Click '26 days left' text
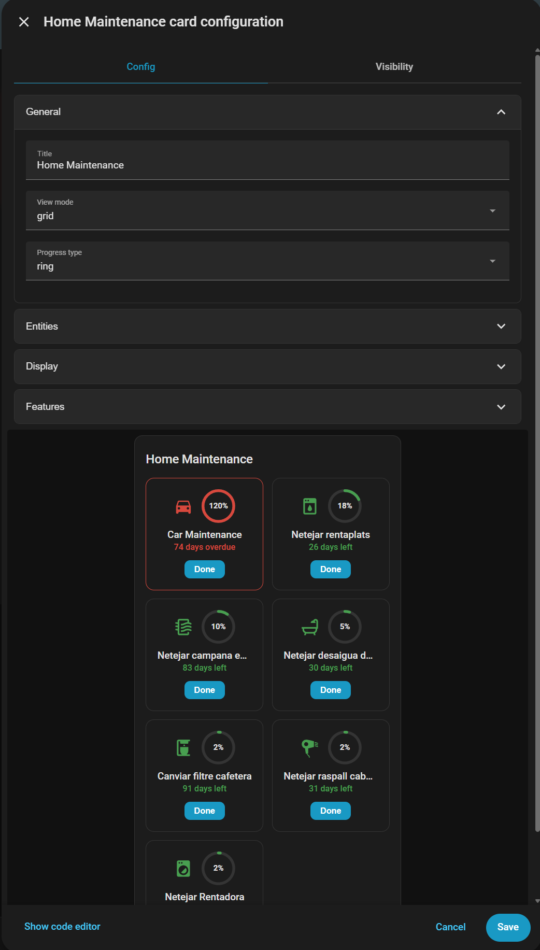Image resolution: width=540 pixels, height=950 pixels. click(x=331, y=547)
